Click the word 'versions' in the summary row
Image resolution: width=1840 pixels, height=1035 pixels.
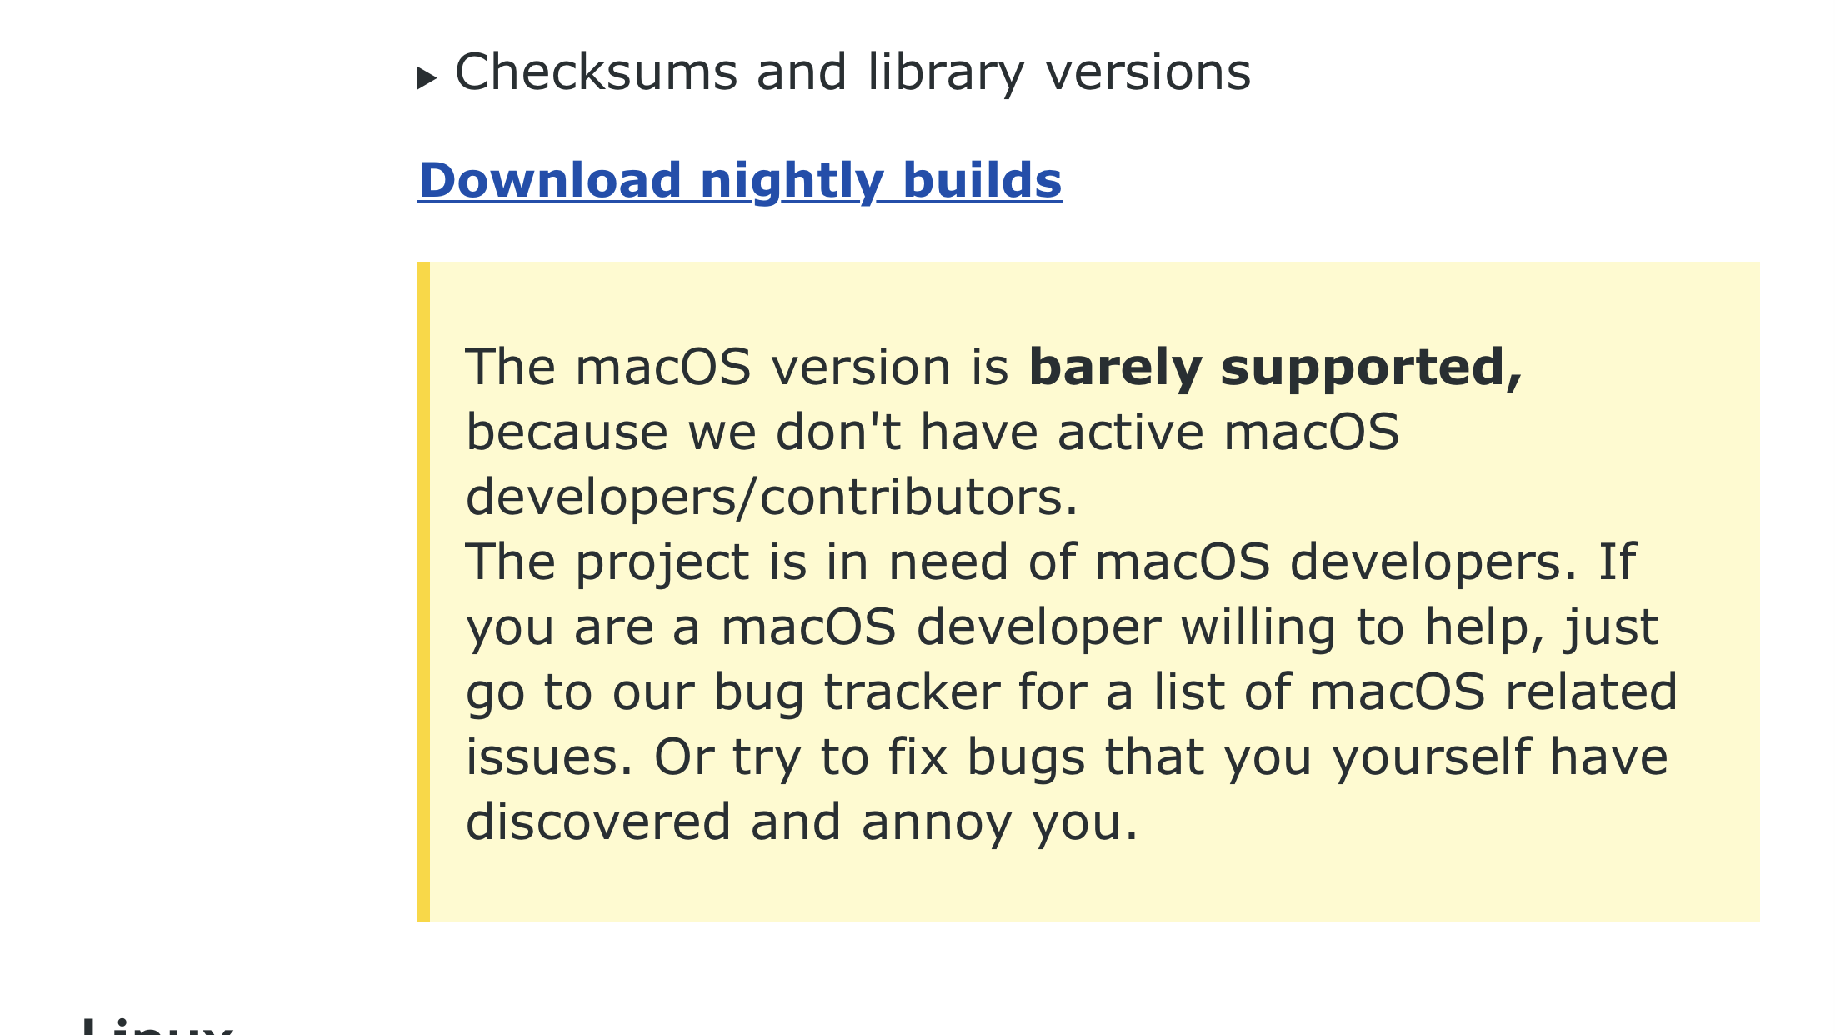pos(1148,72)
